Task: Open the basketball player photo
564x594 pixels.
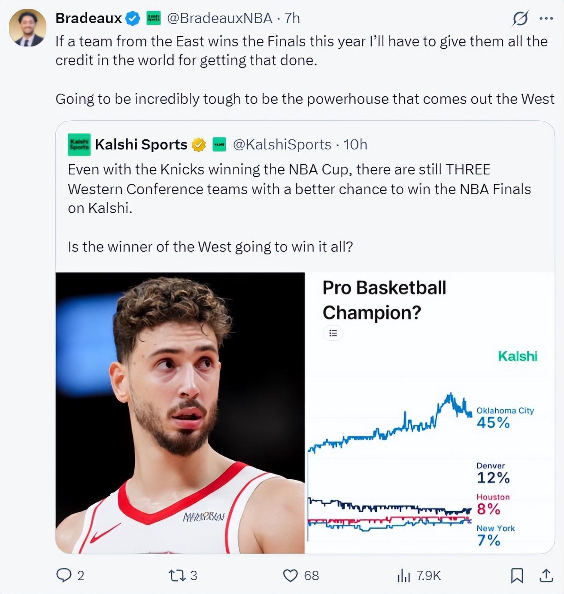Action: (180, 413)
